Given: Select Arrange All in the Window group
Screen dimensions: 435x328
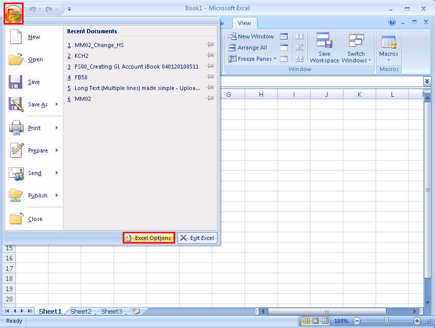Looking at the screenshot, I should click(x=252, y=48).
